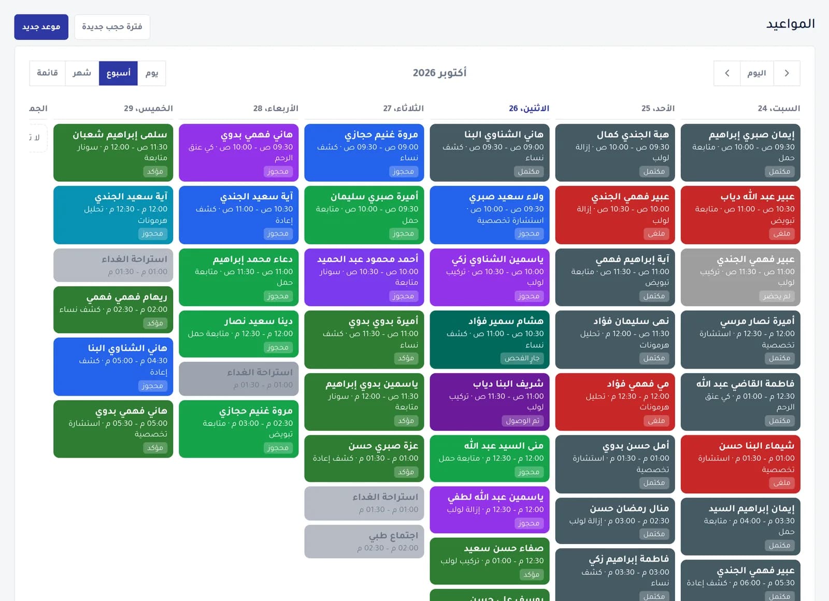The width and height of the screenshot is (829, 601).
Task: Open appointment of مي فهمي فؤاد
Action: pos(615,402)
